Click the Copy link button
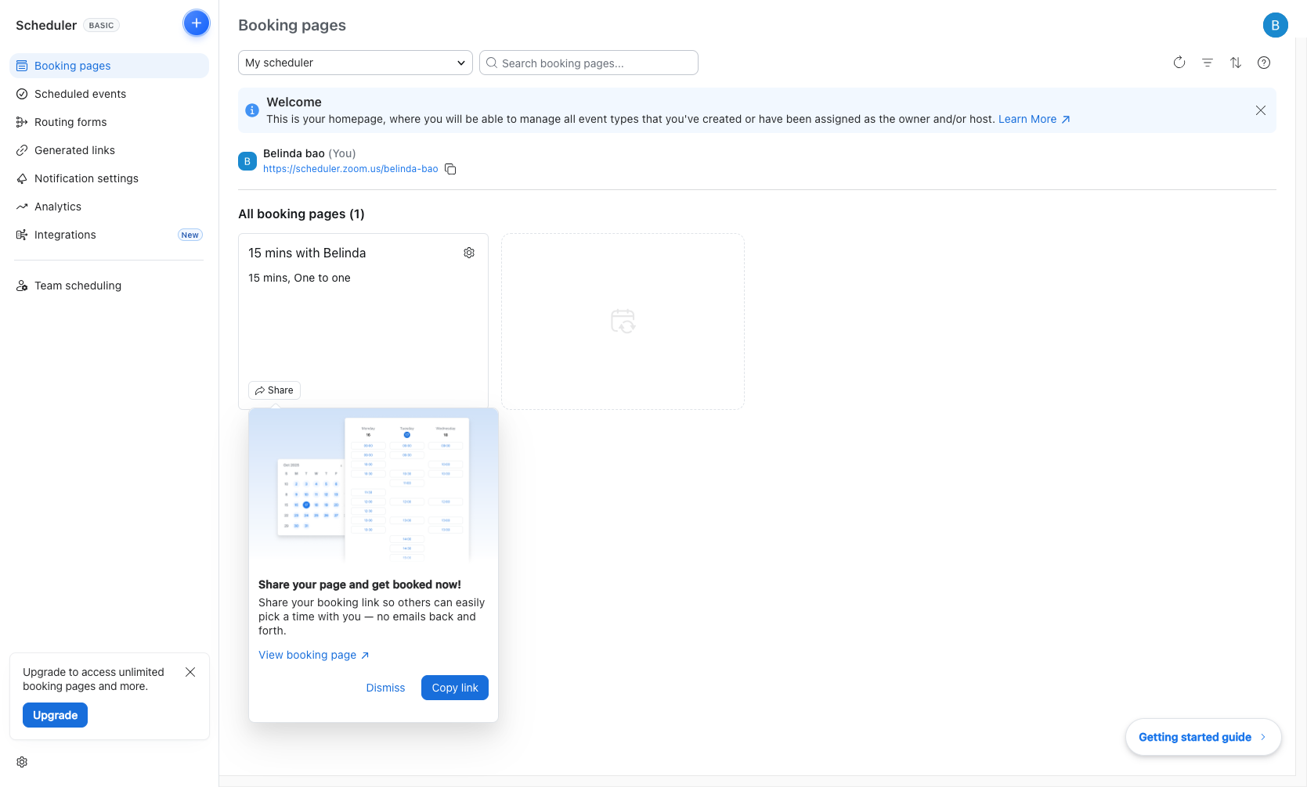The width and height of the screenshot is (1307, 787). (455, 688)
